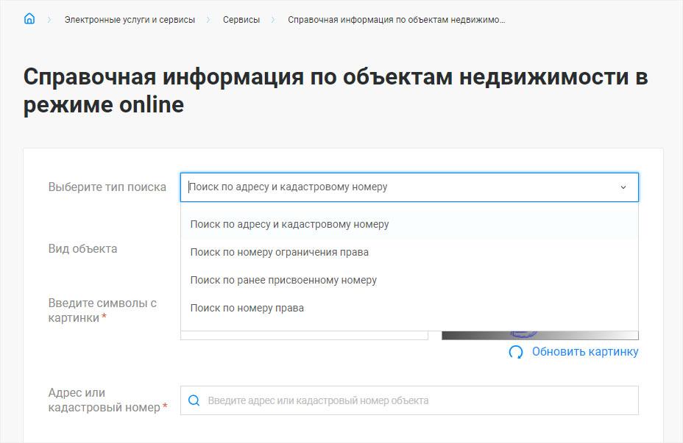
Task: Click the Выберите тип поиска label
Action: (x=107, y=187)
